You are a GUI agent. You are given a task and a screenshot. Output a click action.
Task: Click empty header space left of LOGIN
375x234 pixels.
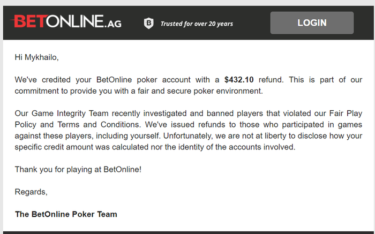252,23
